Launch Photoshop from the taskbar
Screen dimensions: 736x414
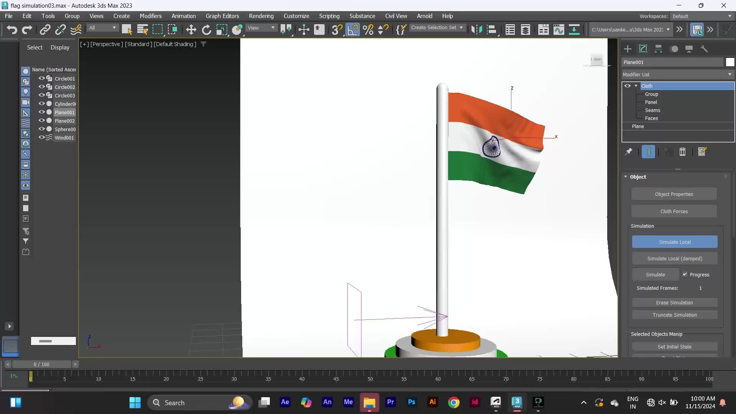coord(412,403)
